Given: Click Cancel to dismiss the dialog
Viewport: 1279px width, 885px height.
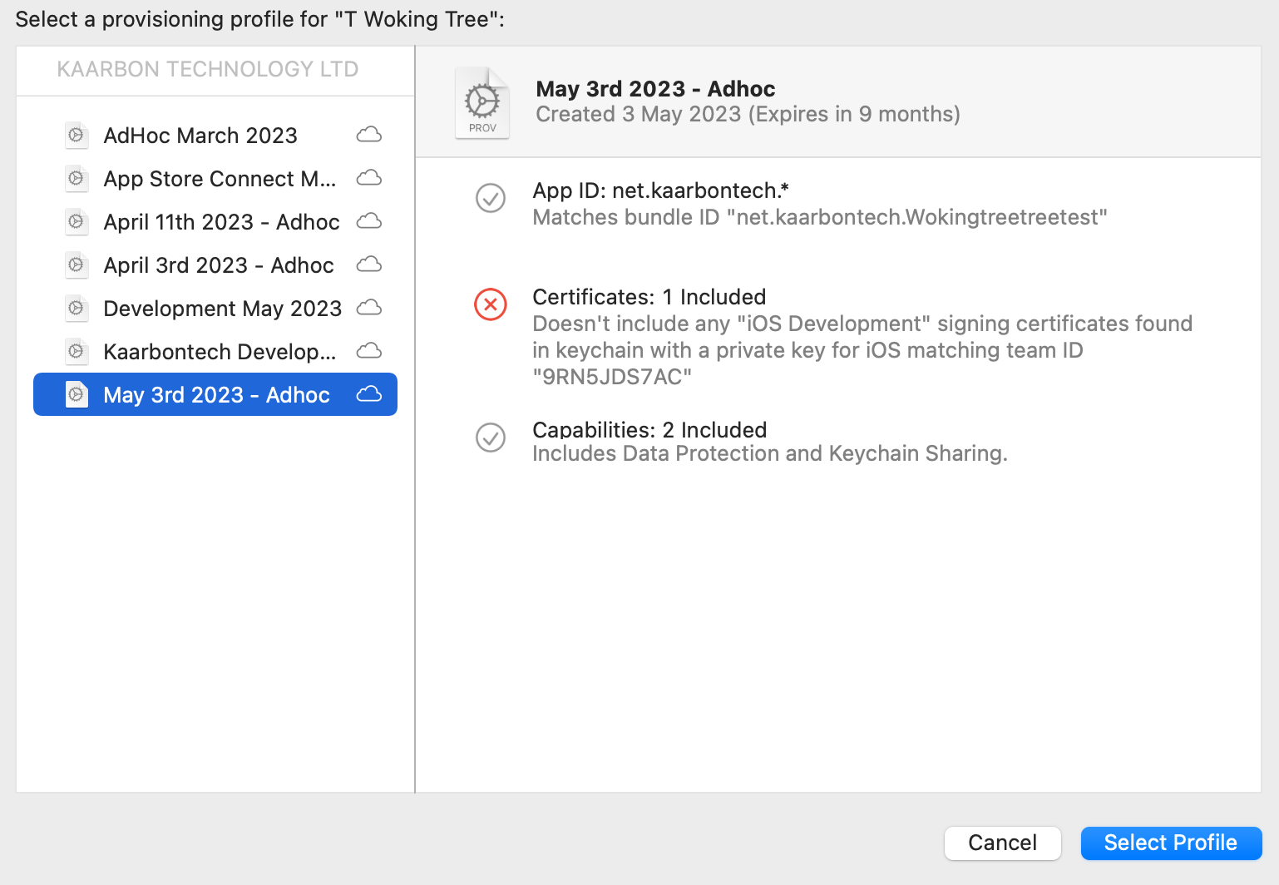Looking at the screenshot, I should (1002, 843).
